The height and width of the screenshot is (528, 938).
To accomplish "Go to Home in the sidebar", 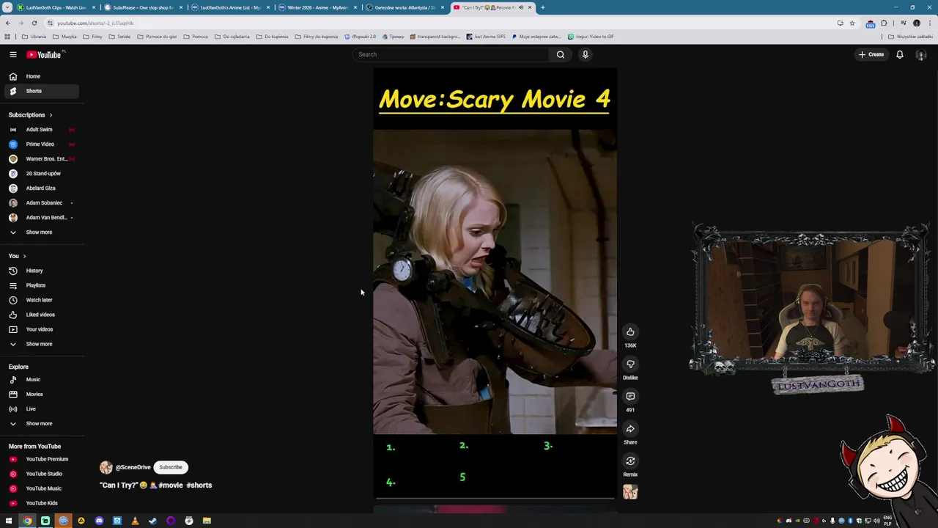I will [40, 76].
